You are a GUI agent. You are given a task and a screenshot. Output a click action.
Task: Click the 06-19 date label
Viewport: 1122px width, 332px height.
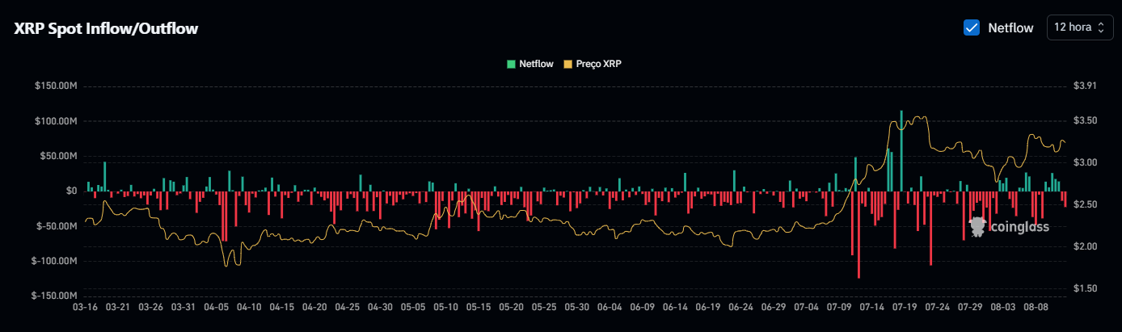(707, 307)
